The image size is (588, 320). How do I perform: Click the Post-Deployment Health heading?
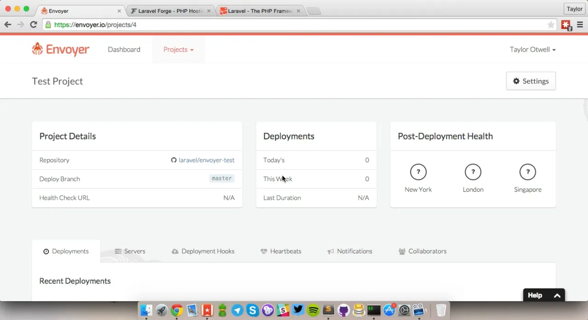coord(445,136)
